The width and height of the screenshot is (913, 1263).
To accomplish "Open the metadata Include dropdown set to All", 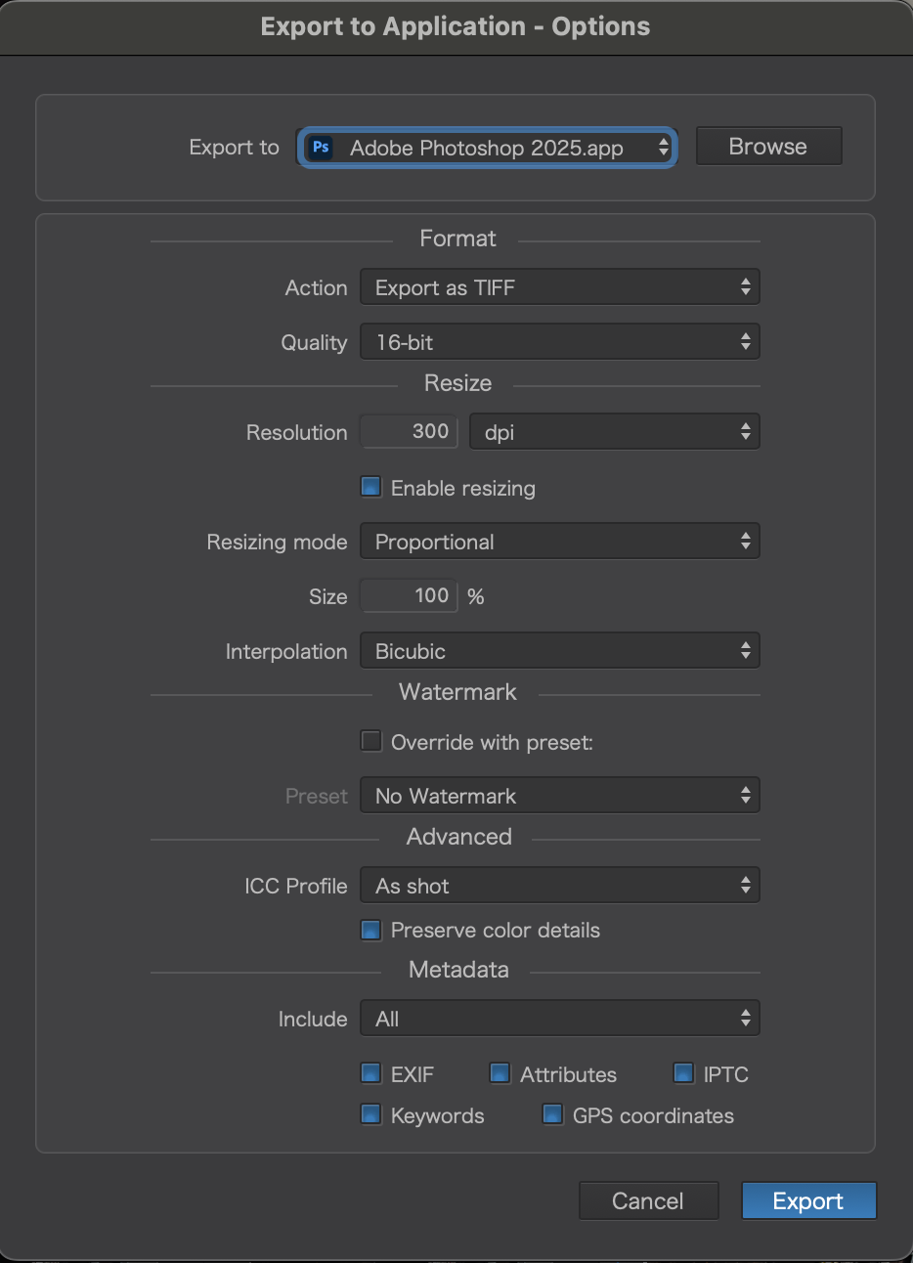I will tap(559, 1018).
